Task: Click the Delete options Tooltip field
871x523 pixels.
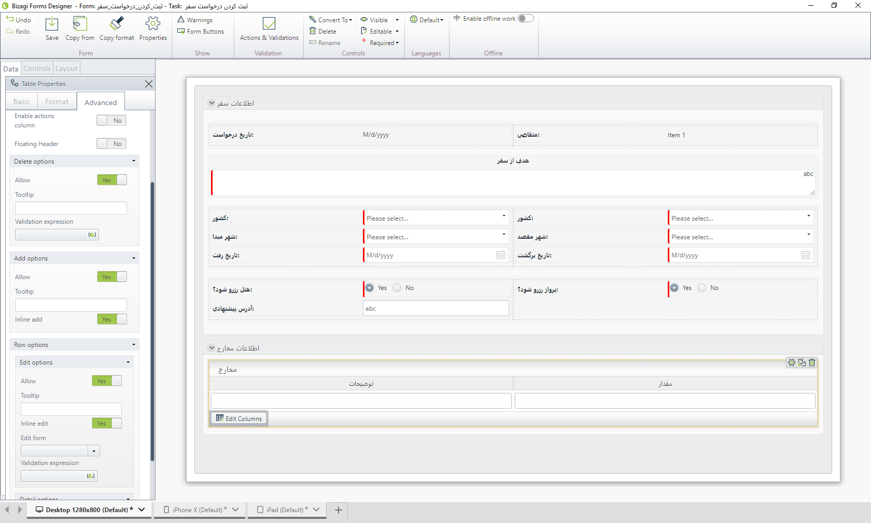Action: (x=71, y=208)
